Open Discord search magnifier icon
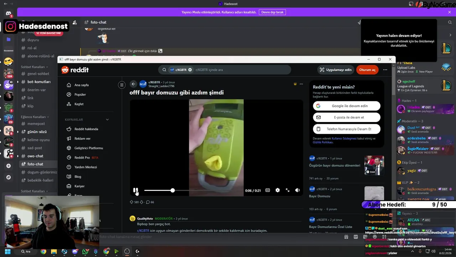 point(450,22)
